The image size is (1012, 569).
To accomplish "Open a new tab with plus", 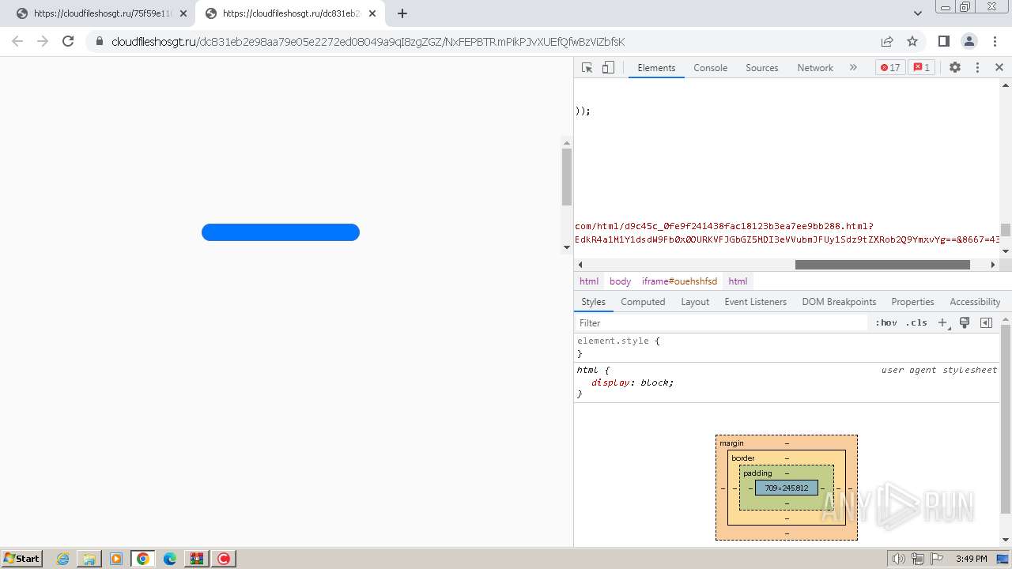I will 402,13.
